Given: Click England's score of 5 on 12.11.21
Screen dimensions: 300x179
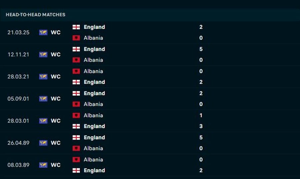Looking at the screenshot, I should click(x=201, y=49).
